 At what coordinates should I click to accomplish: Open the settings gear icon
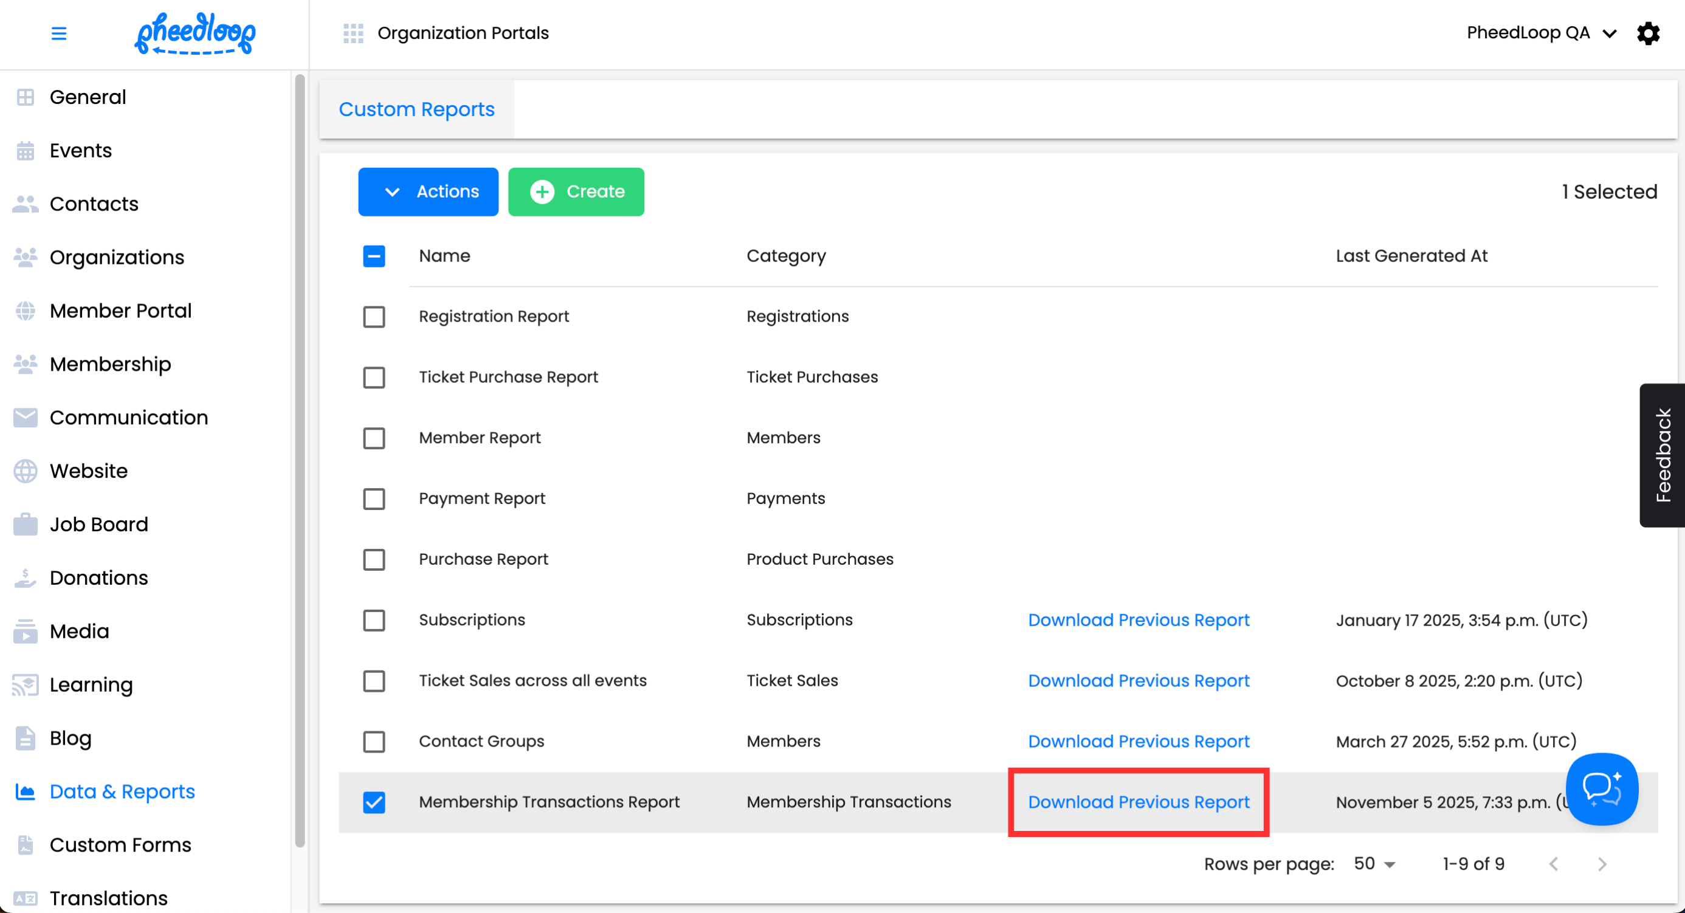[x=1648, y=33]
